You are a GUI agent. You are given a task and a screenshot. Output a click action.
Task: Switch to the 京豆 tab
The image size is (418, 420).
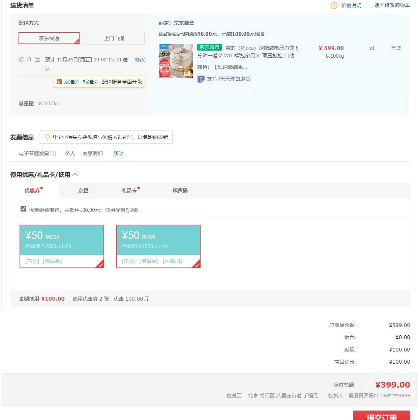tap(83, 191)
